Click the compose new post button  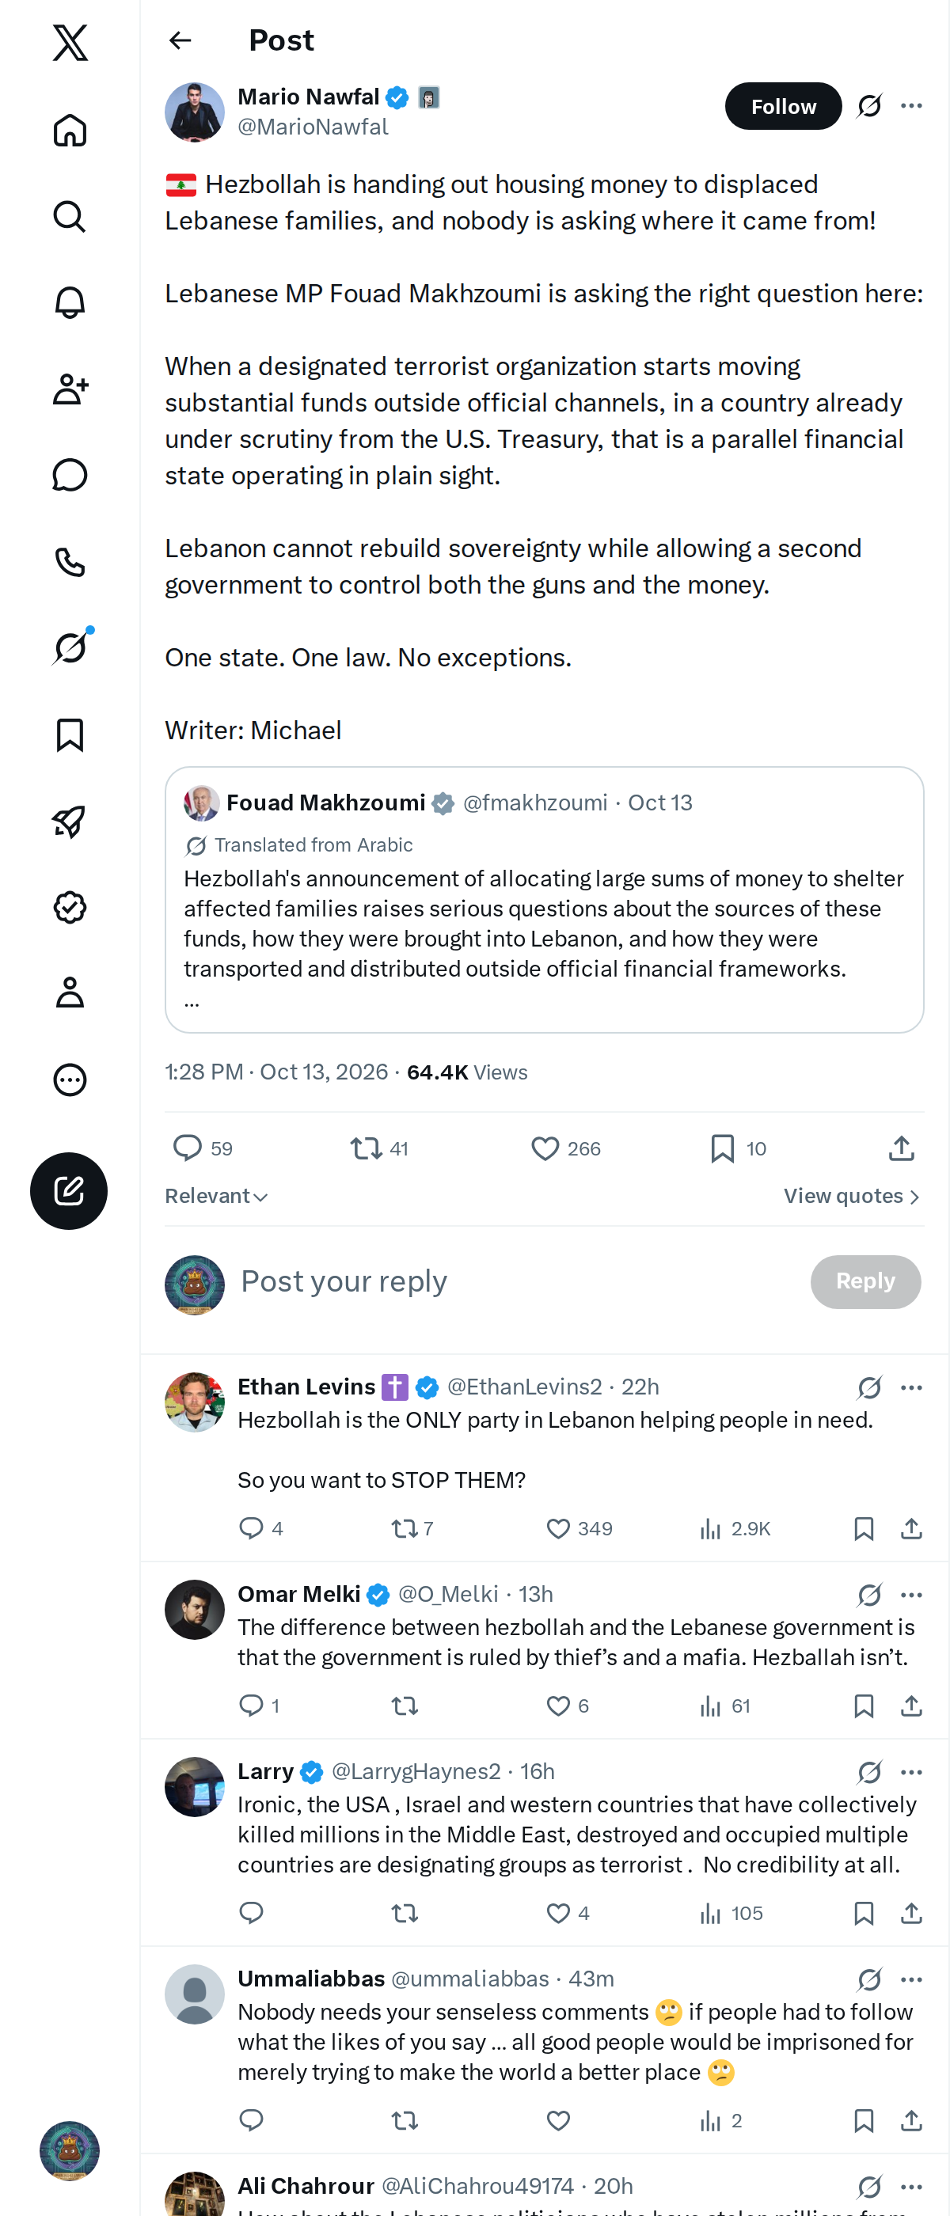pos(69,1190)
